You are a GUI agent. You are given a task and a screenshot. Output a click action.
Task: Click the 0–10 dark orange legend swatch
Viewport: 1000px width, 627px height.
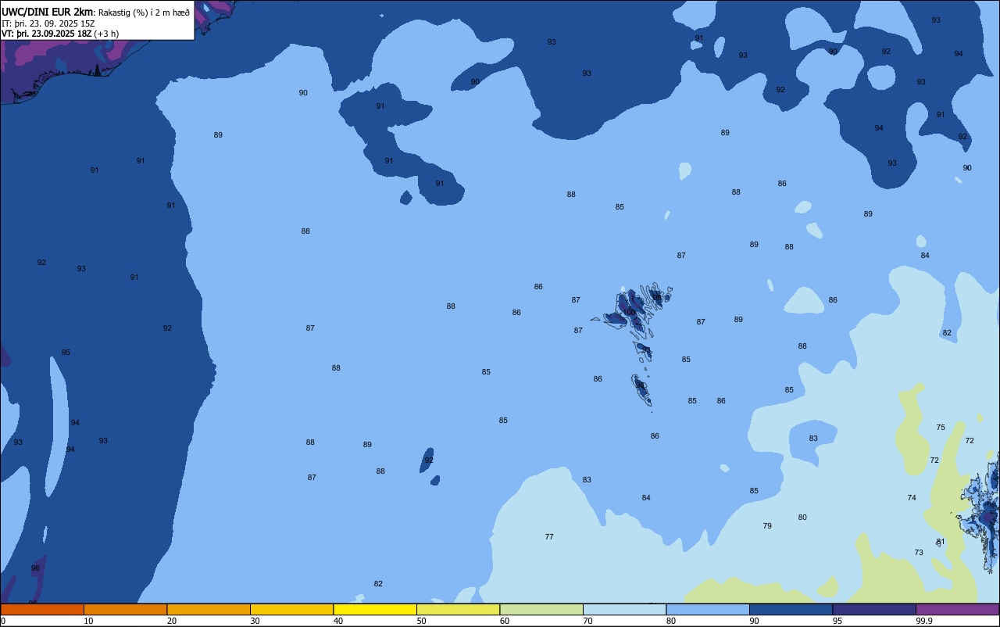[42, 609]
